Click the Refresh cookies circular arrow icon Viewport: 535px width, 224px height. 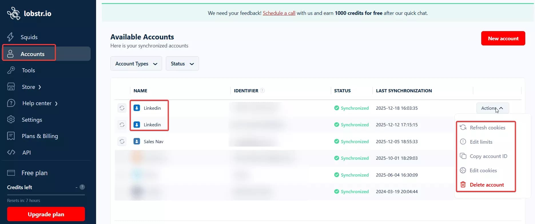pyautogui.click(x=463, y=127)
